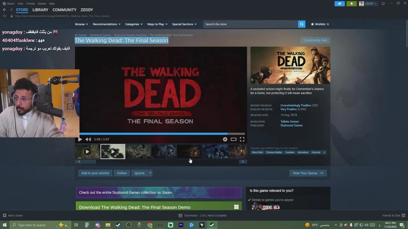
Task: Open the Skybound Games collection banner
Action: point(159,192)
